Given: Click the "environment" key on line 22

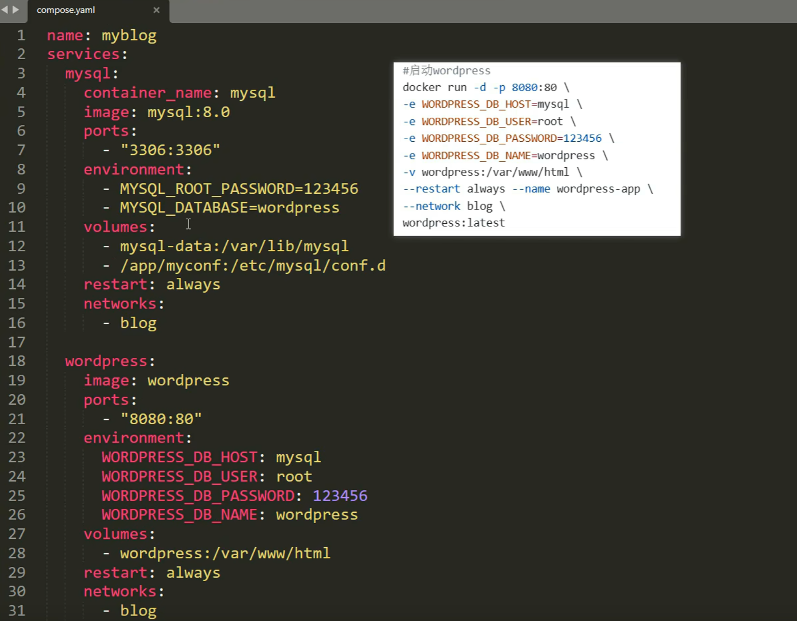Looking at the screenshot, I should pyautogui.click(x=134, y=438).
